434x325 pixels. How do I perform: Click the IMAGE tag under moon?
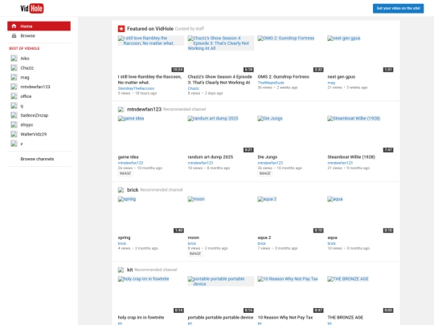coord(195,254)
